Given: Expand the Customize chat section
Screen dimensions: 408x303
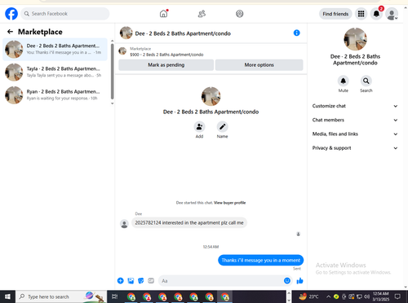Looking at the screenshot, I should coord(355,106).
